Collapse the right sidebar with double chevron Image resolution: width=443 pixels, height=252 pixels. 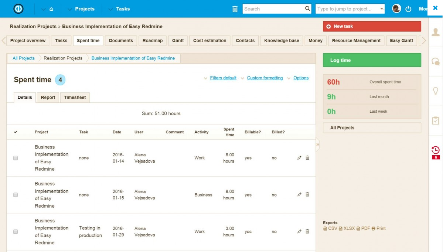318,144
